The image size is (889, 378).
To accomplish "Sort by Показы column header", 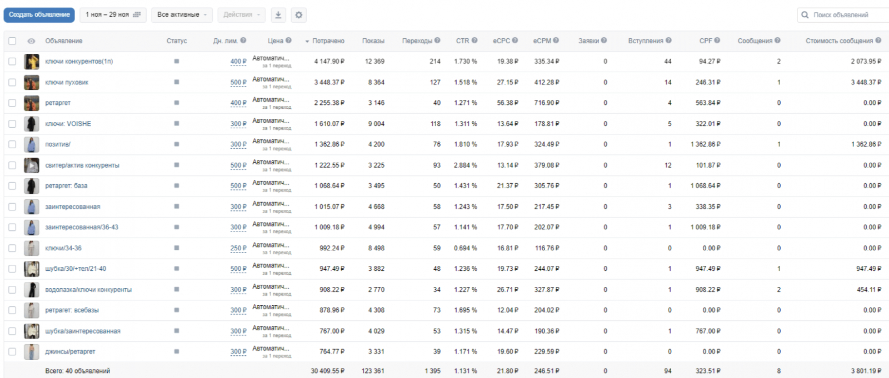I will (373, 41).
